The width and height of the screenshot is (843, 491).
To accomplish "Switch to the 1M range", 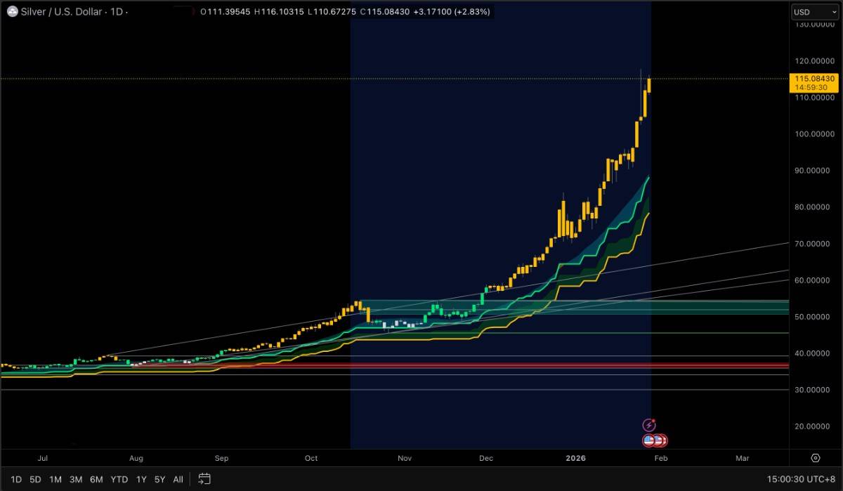I will tap(55, 480).
